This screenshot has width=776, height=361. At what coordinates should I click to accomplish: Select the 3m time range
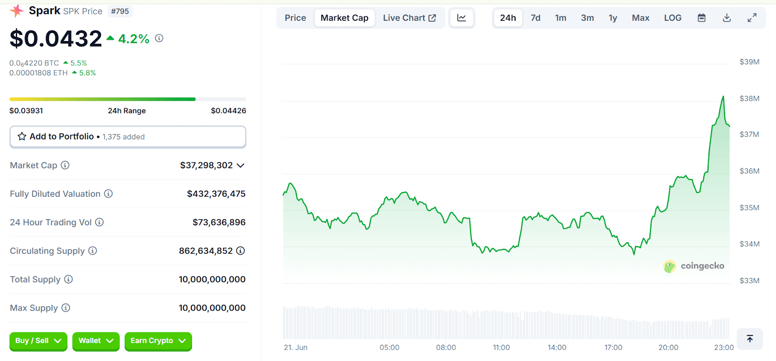pyautogui.click(x=587, y=18)
